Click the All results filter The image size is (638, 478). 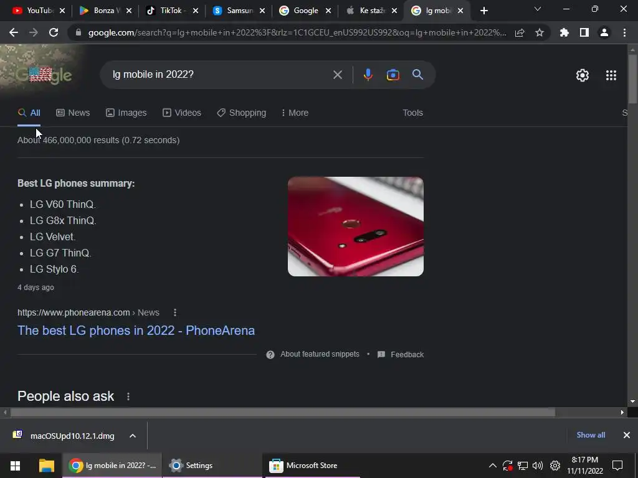point(29,113)
